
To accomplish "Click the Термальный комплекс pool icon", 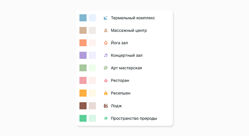I will point(106,18).
